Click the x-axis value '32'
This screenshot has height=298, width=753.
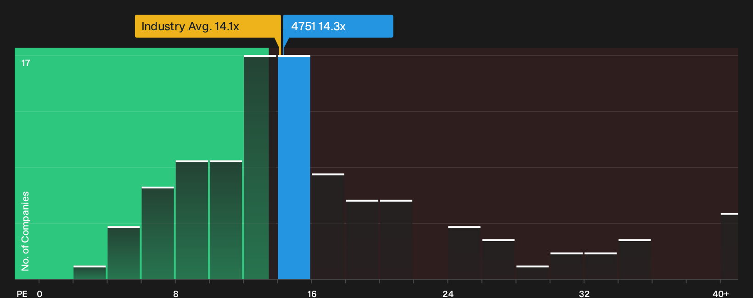point(584,293)
